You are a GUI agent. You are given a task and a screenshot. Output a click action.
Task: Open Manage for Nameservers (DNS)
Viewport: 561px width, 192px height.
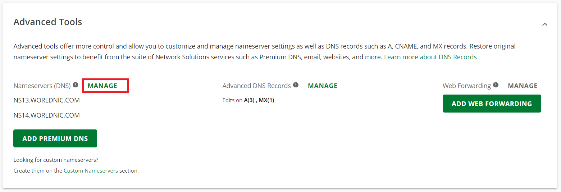(102, 86)
